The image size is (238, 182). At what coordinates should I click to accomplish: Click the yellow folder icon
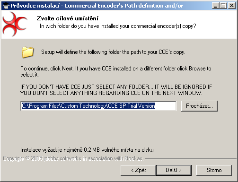point(27,52)
